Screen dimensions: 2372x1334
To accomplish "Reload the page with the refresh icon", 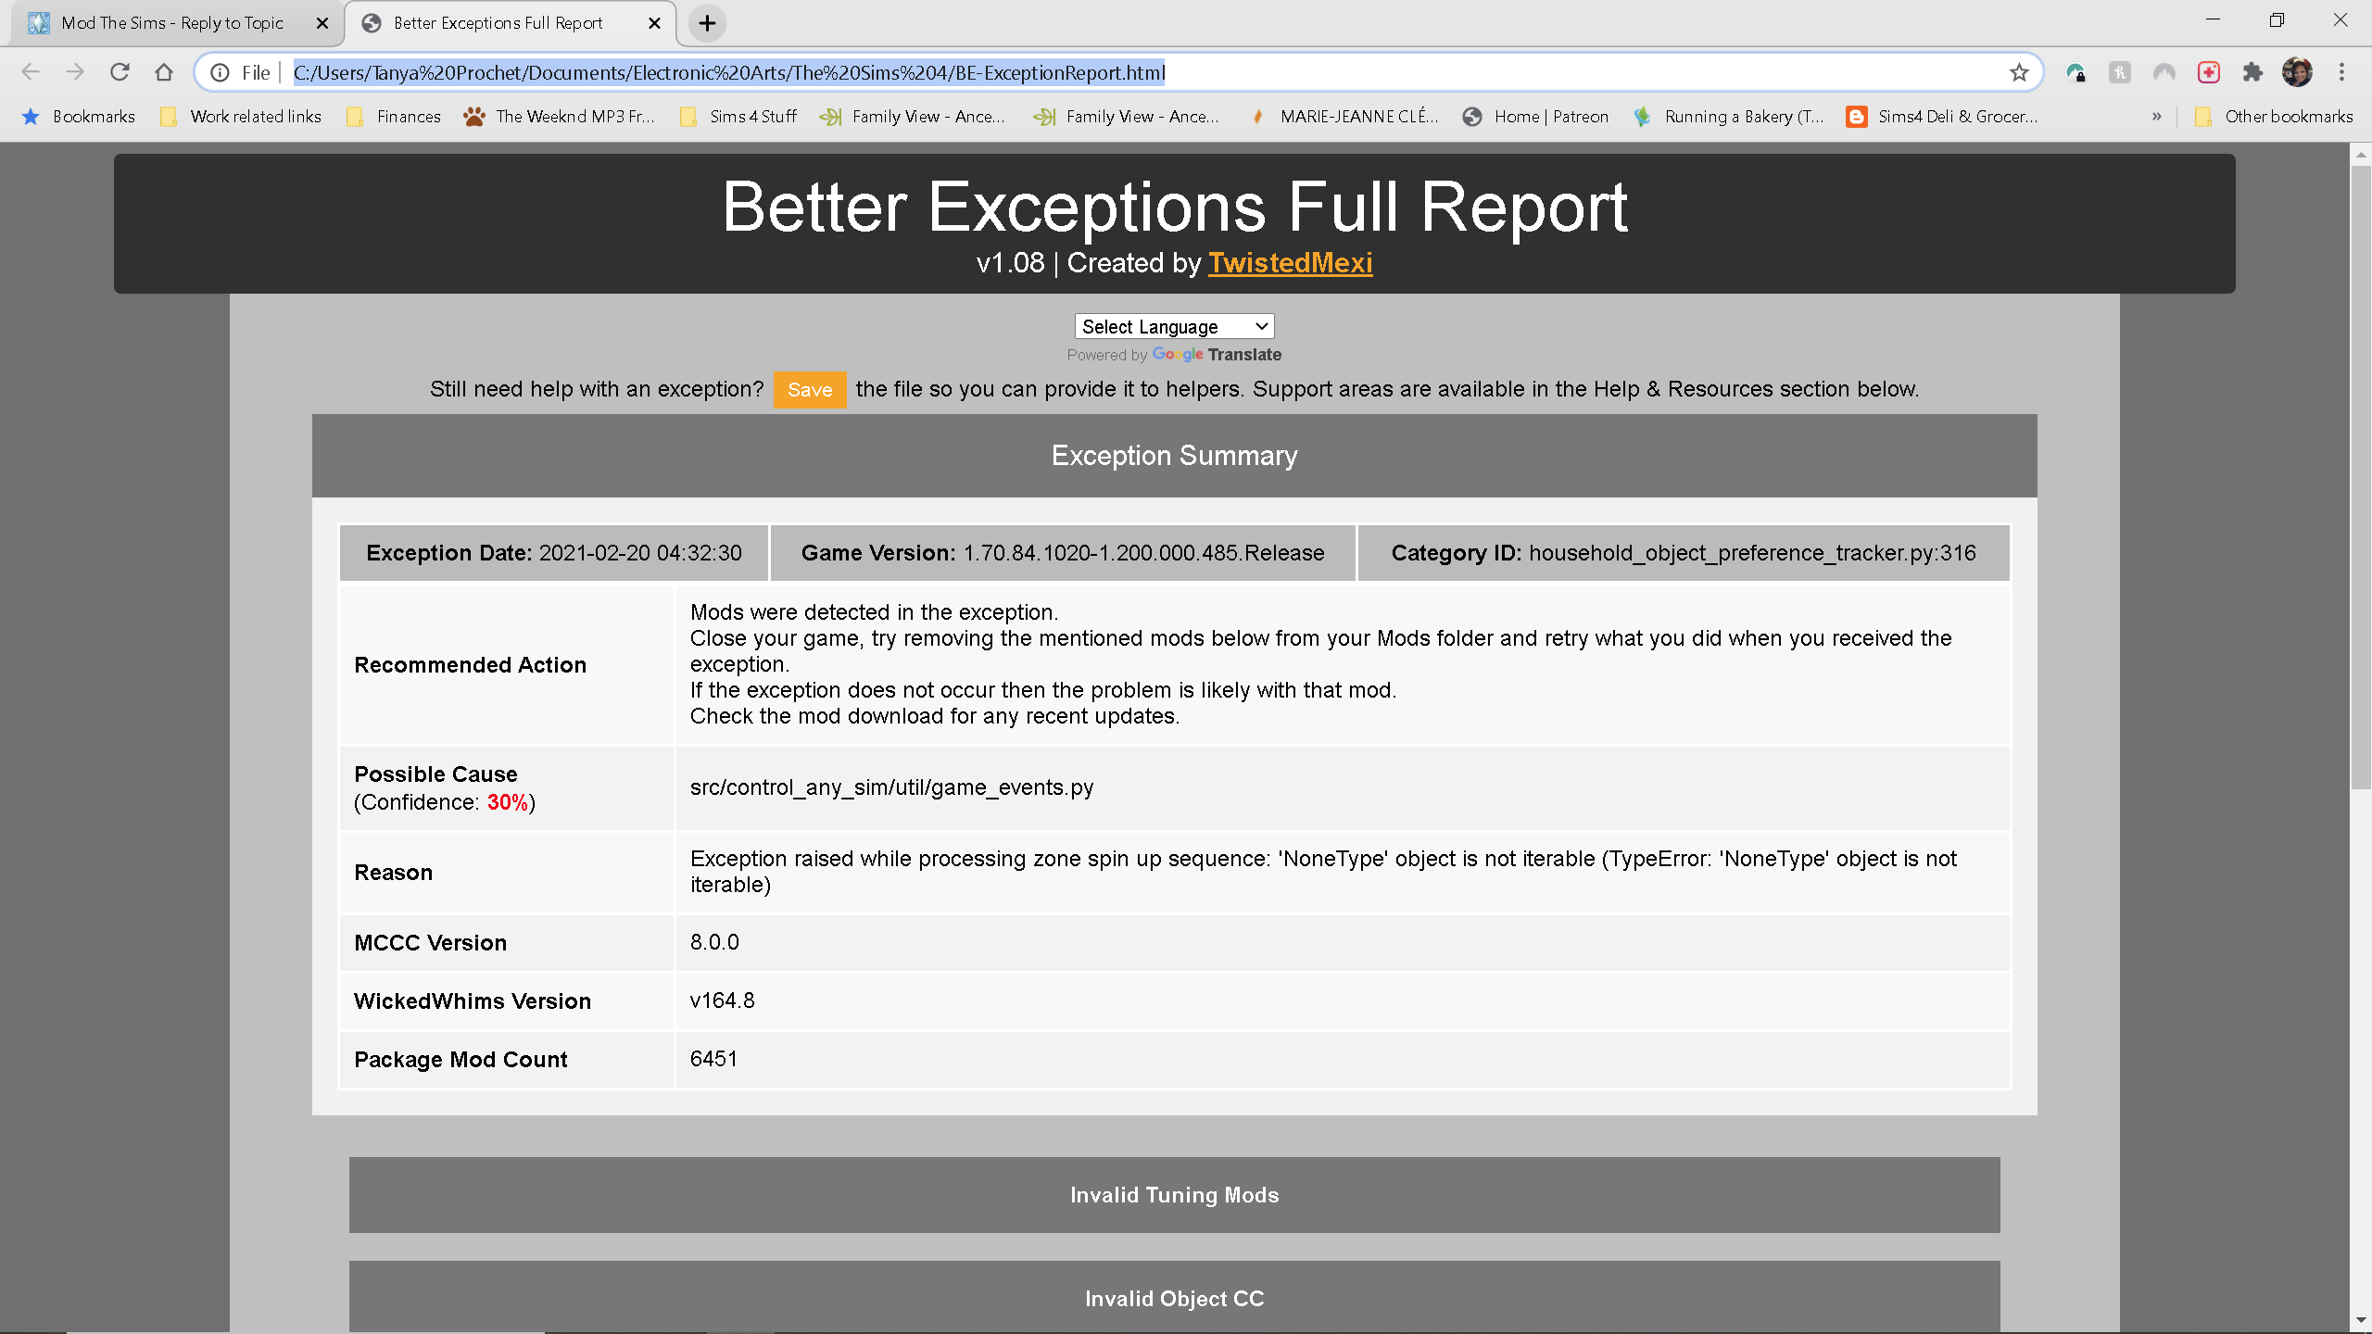I will point(120,72).
